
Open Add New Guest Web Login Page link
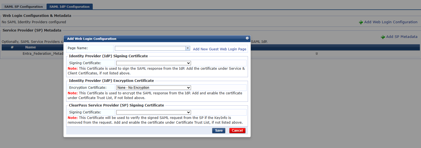[219, 49]
